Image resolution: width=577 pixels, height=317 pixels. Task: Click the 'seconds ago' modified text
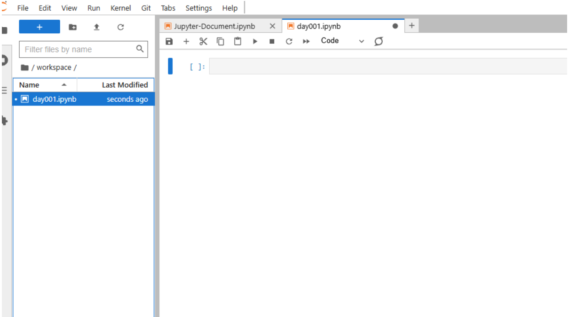tap(127, 99)
